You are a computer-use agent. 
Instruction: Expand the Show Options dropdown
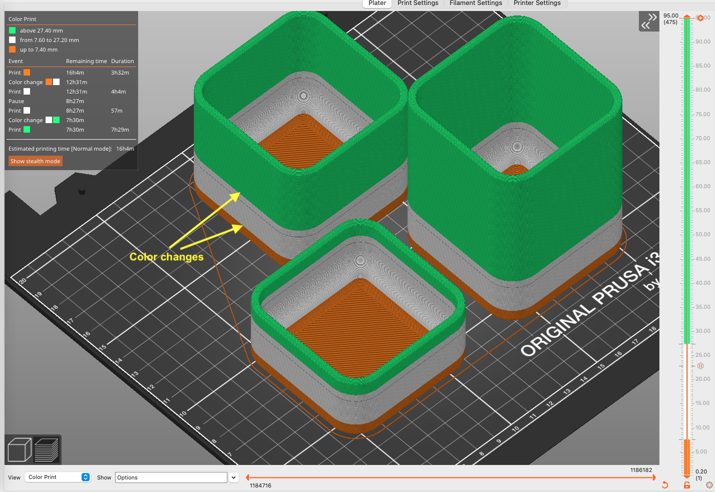[x=233, y=477]
